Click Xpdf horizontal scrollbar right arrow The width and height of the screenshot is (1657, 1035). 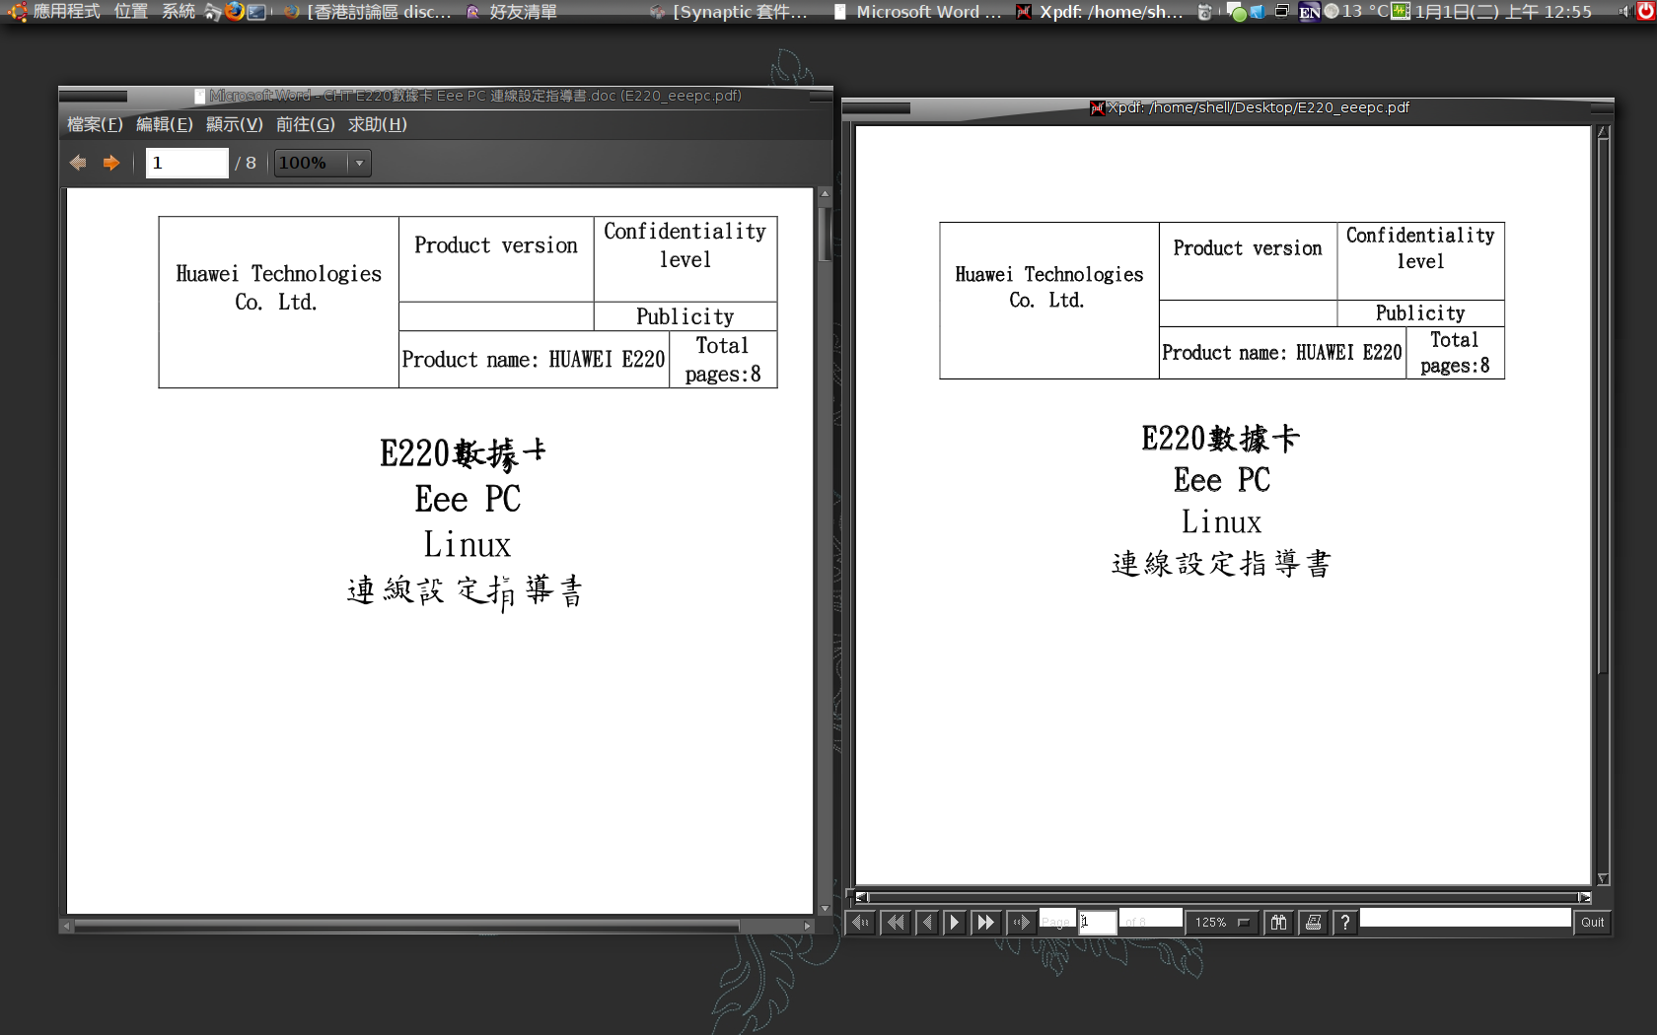click(1584, 897)
